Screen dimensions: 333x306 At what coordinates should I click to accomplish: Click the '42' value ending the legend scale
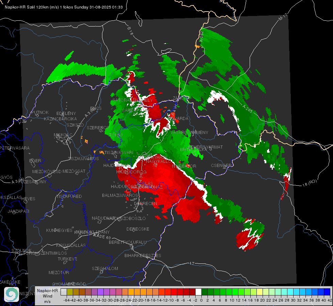click(330, 300)
